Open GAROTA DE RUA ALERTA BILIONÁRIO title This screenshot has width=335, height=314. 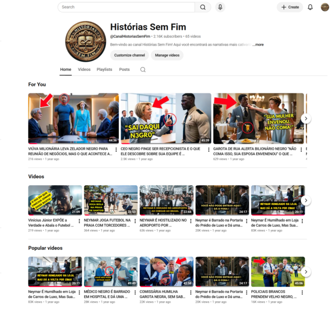pyautogui.click(x=255, y=151)
